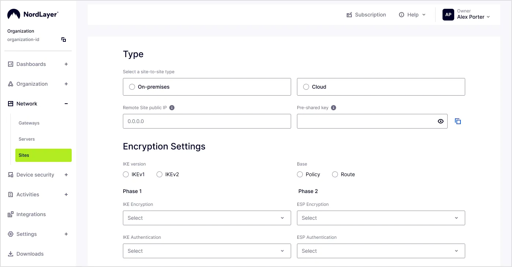Viewport: 512px width, 267px height.
Task: Select the On-premises site type
Action: (x=207, y=87)
